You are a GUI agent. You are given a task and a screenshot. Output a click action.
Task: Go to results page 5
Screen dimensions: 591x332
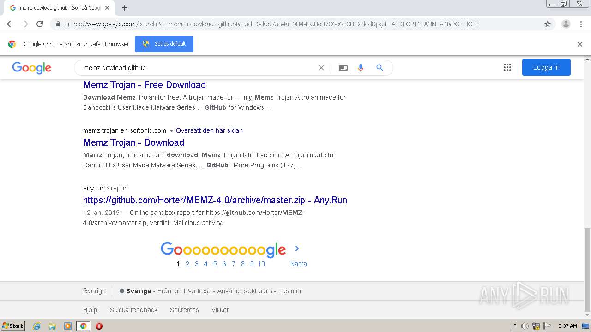coord(215,264)
